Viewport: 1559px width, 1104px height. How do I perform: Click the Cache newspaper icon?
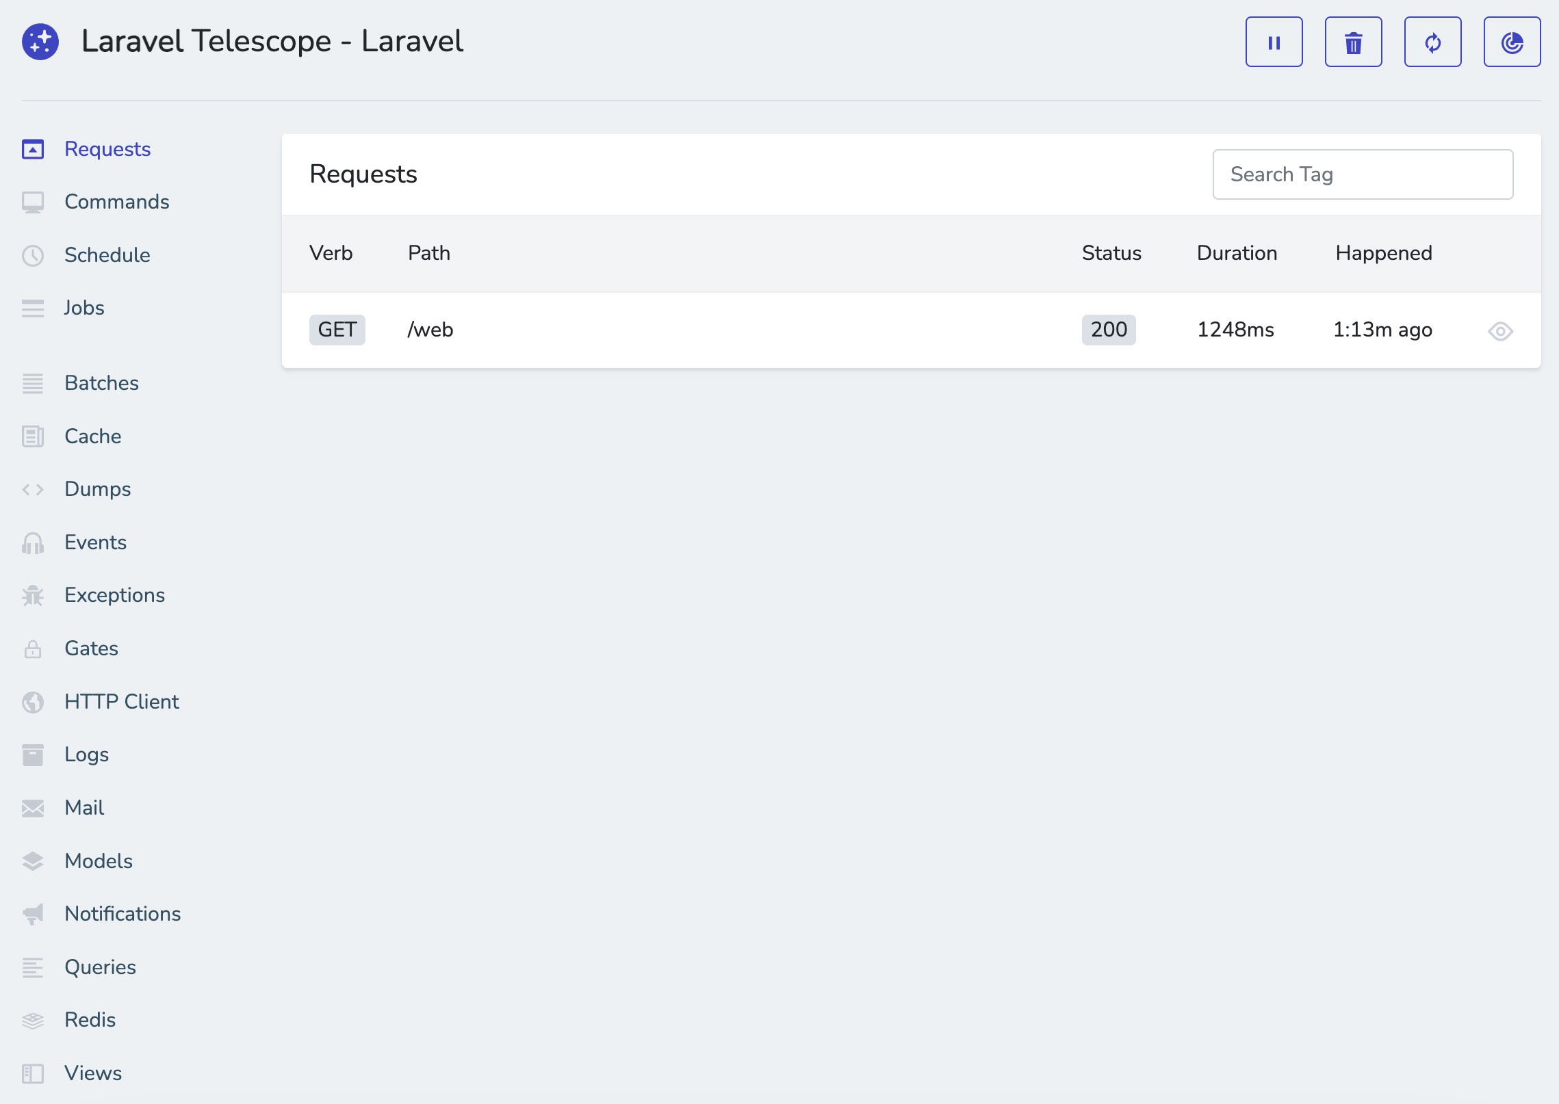coord(33,436)
